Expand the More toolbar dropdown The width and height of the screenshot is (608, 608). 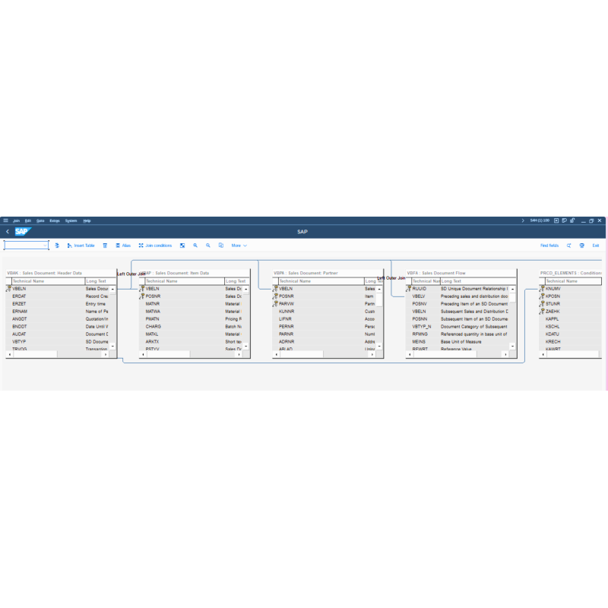pos(239,245)
